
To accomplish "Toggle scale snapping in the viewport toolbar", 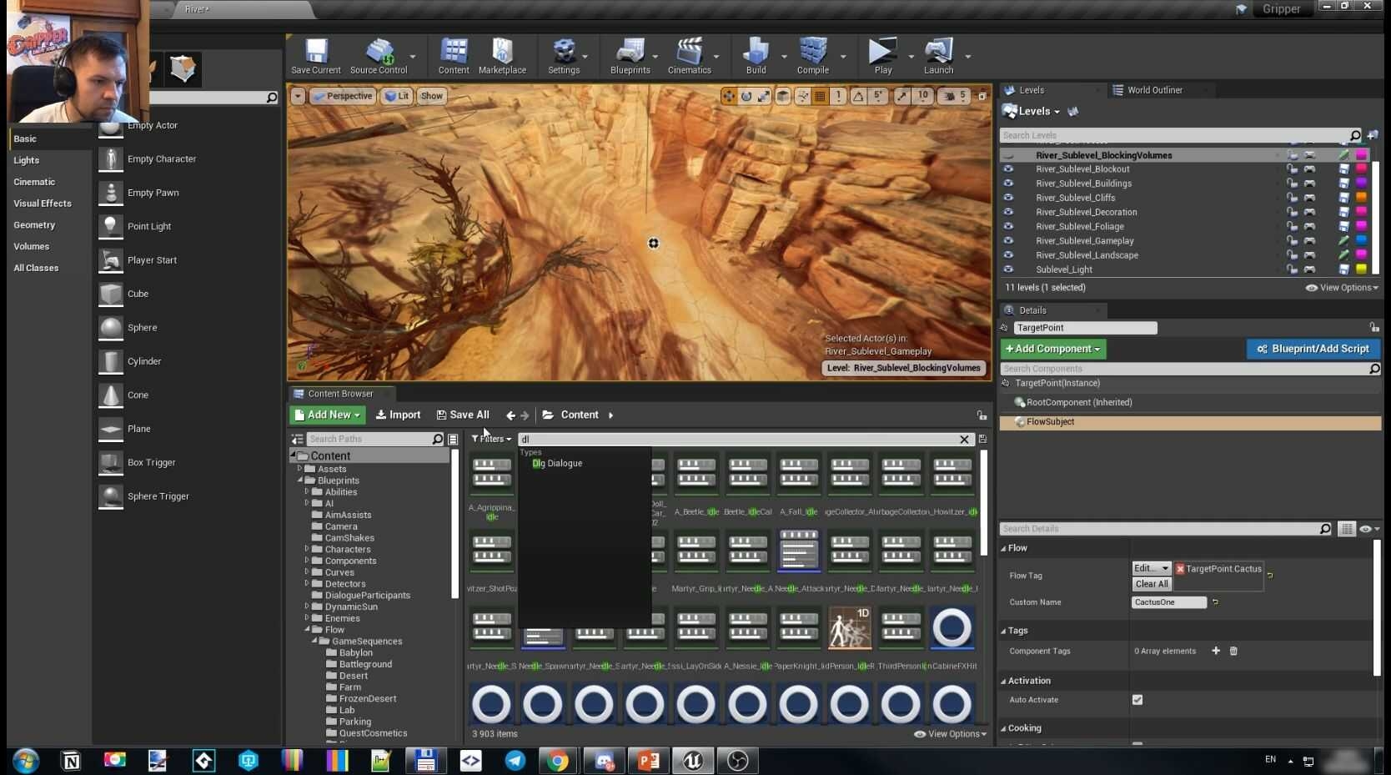I will click(x=902, y=97).
